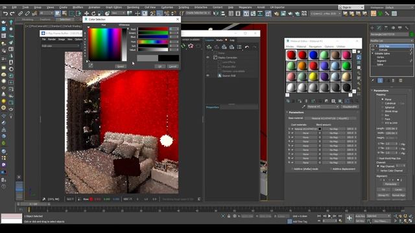Image resolution: width=415 pixels, height=233 pixels.
Task: Open the Modify tab in command panel
Action: pos(379,27)
